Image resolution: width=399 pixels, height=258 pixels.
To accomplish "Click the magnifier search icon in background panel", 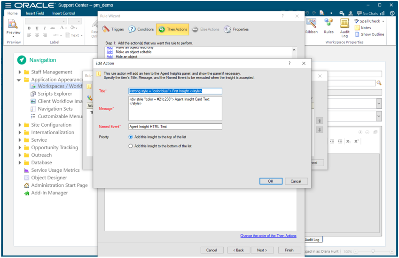I will 379,83.
